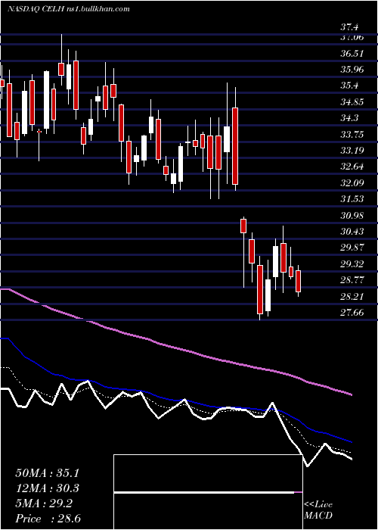Click the 12MA : 30.3 readout
This screenshot has height=530, width=378.
click(x=48, y=488)
